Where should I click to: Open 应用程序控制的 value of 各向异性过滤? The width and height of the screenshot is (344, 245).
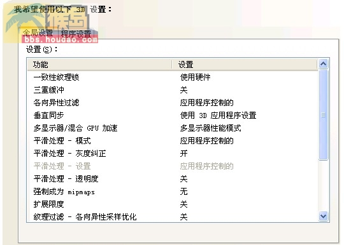pyautogui.click(x=206, y=102)
